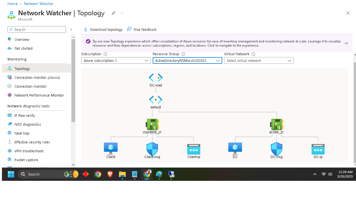Click the new Topology experience banner arrow
Image resolution: width=356 pixels, height=213 pixels.
point(346,43)
